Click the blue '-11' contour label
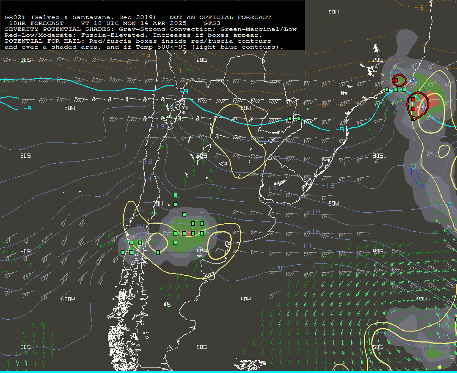The width and height of the screenshot is (457, 373). click(339, 164)
